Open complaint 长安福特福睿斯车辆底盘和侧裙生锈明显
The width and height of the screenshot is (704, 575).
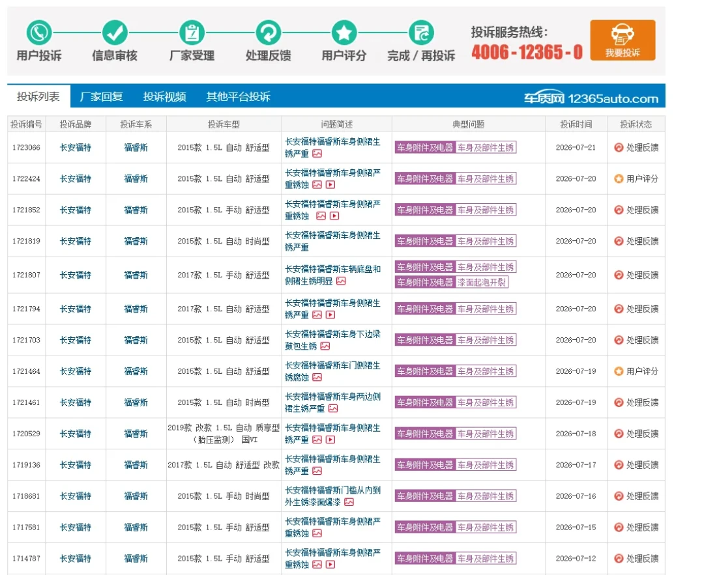[x=332, y=275]
